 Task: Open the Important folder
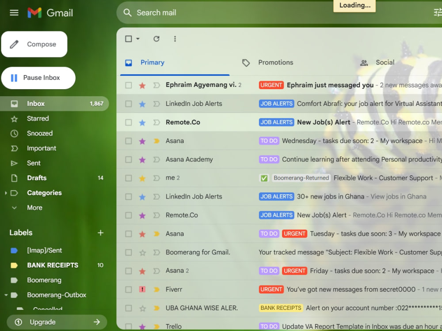(54, 148)
